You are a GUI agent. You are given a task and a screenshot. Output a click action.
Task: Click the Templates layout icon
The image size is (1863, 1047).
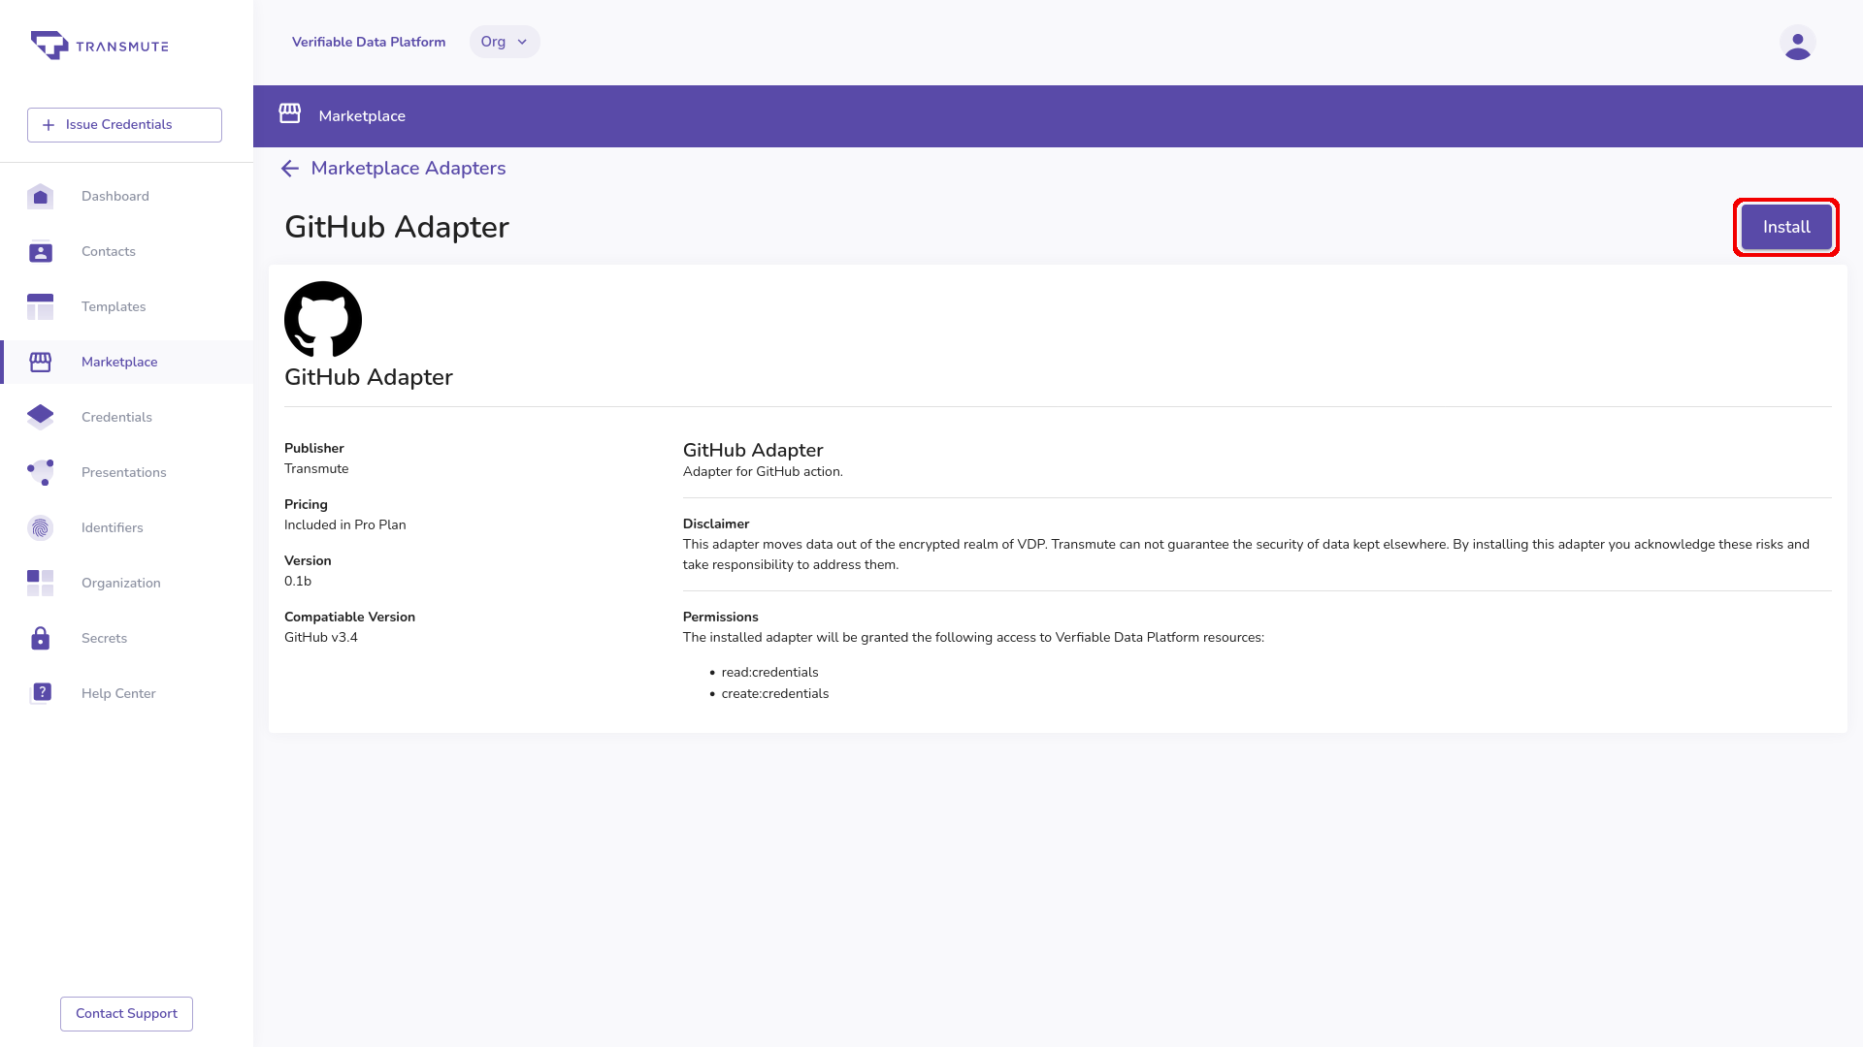click(40, 306)
